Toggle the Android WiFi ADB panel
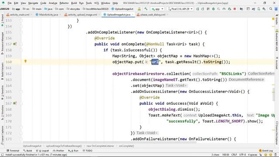 [277, 40]
